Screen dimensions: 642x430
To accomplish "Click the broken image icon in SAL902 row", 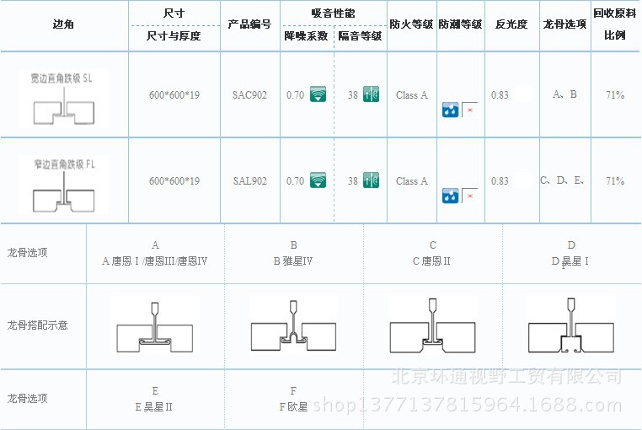I will point(469,196).
